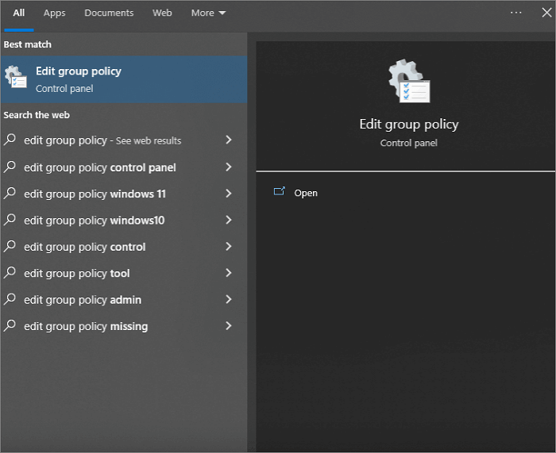The height and width of the screenshot is (453, 556).
Task: Expand arrow for 'admin' suggestion
Action: point(229,299)
